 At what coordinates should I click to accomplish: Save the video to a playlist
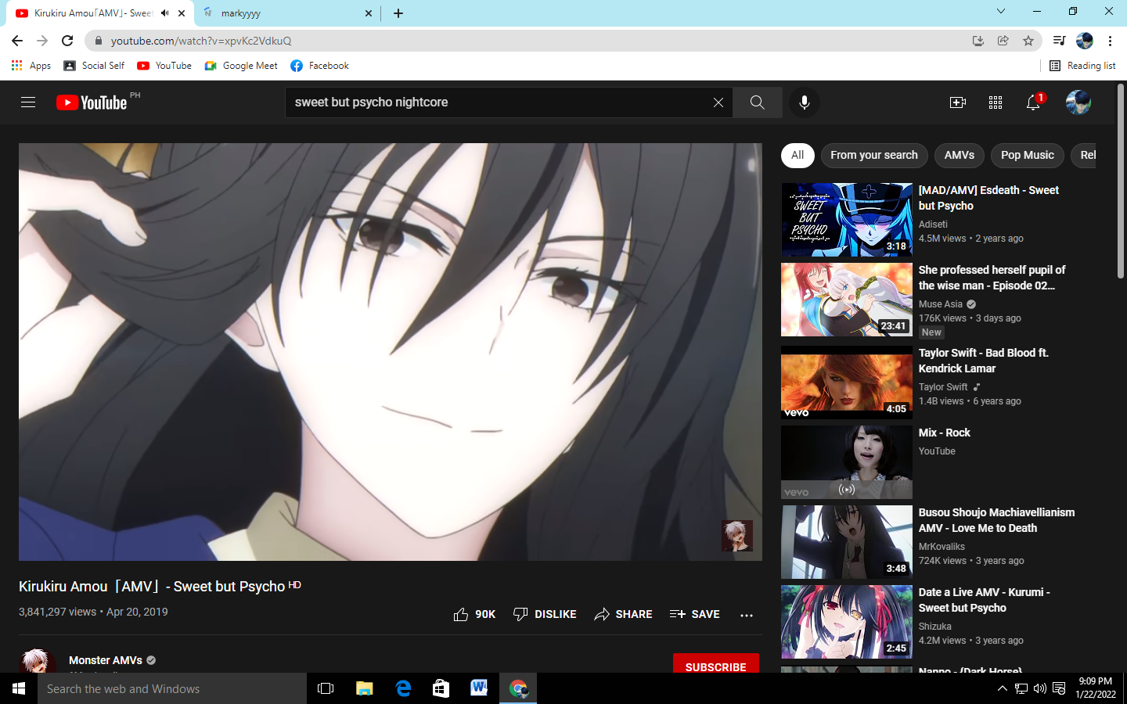(x=695, y=615)
